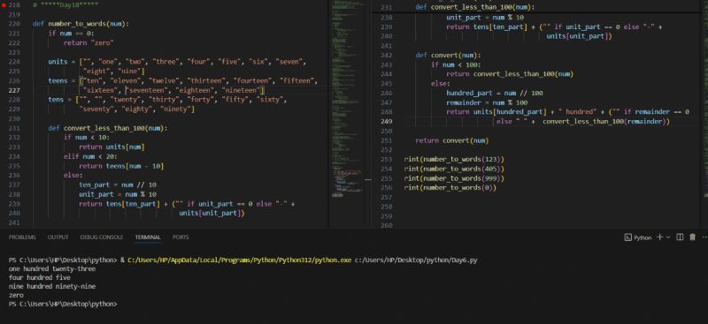The height and width of the screenshot is (324, 708).
Task: Split the terminal using the split icon
Action: point(680,237)
